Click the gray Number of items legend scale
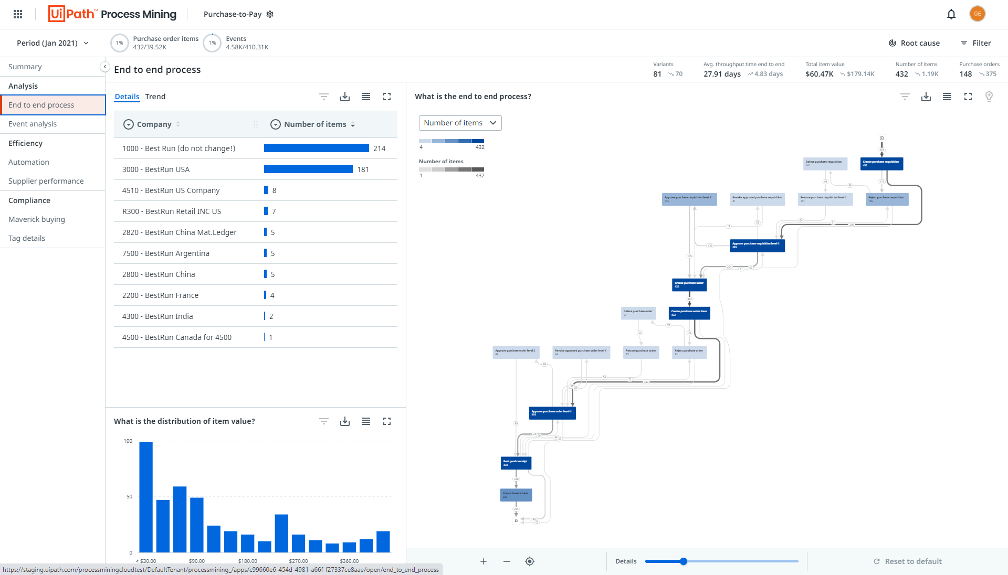The width and height of the screenshot is (1008, 575). pos(451,169)
